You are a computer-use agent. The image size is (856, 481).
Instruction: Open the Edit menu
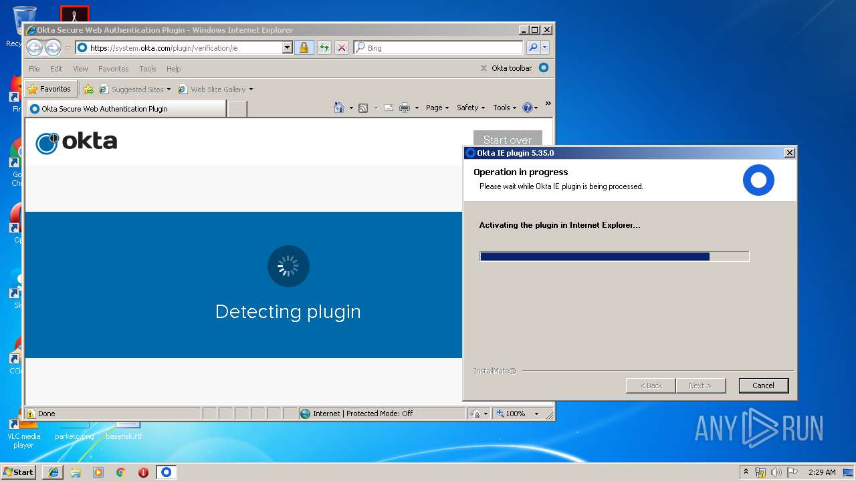[x=56, y=69]
